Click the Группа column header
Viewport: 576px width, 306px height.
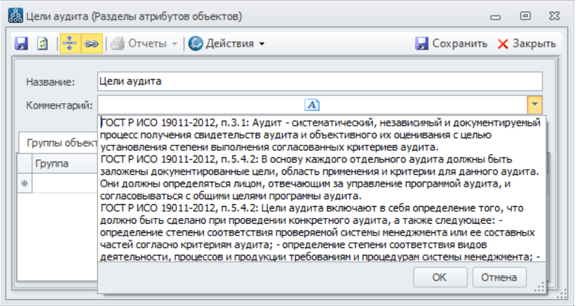[52, 164]
